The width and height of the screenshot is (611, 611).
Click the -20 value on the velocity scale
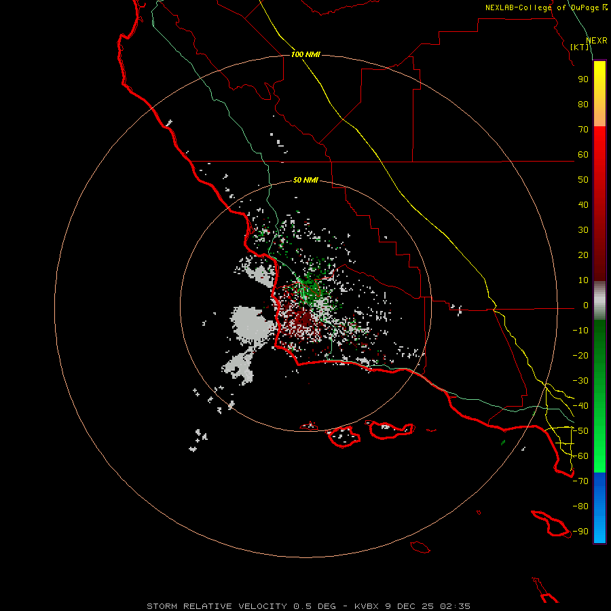coord(580,356)
